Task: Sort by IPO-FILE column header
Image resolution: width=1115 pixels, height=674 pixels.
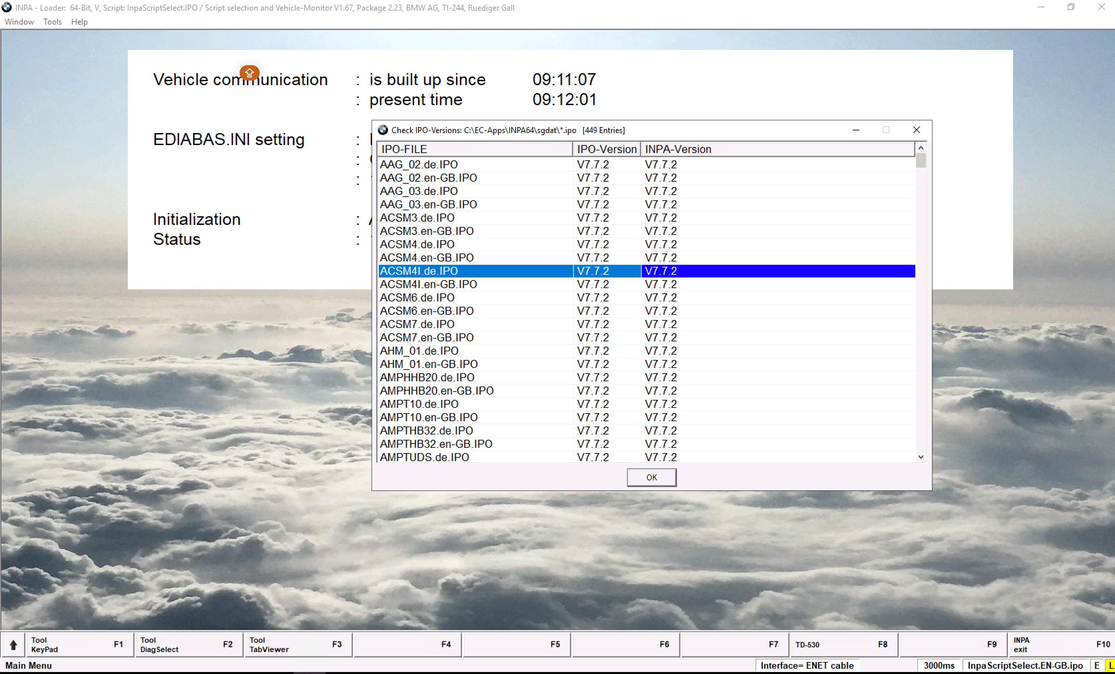Action: coord(475,149)
